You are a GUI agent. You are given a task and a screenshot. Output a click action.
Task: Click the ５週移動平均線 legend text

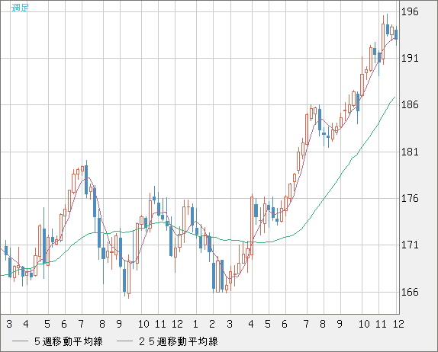pos(68,341)
